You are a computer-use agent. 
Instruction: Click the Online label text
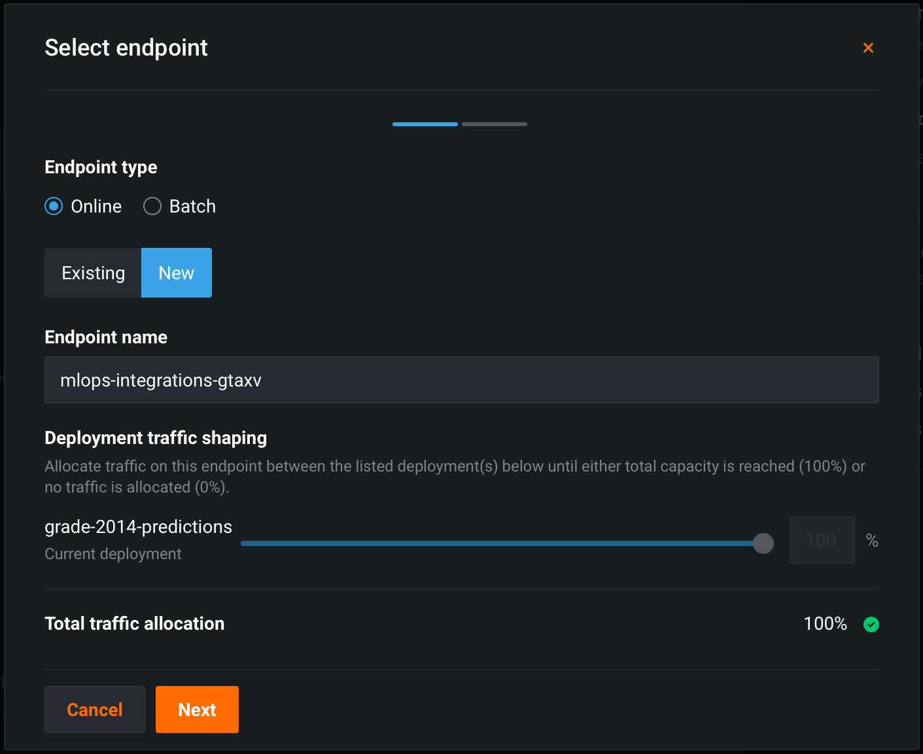coord(96,207)
